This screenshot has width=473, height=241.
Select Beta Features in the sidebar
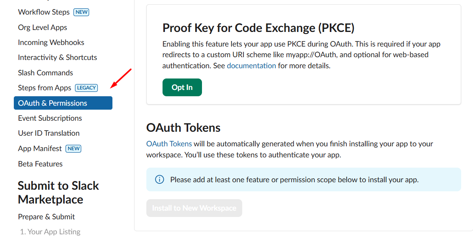(x=40, y=164)
